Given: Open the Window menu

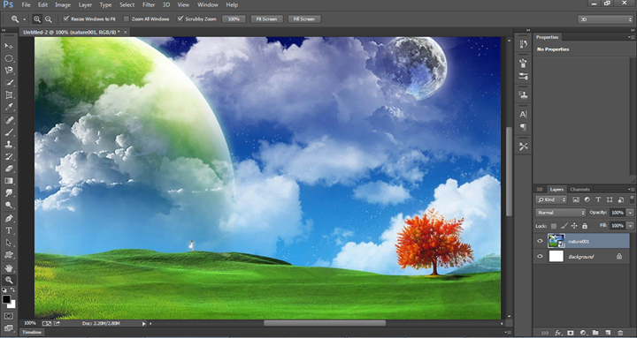Looking at the screenshot, I should pyautogui.click(x=208, y=5).
